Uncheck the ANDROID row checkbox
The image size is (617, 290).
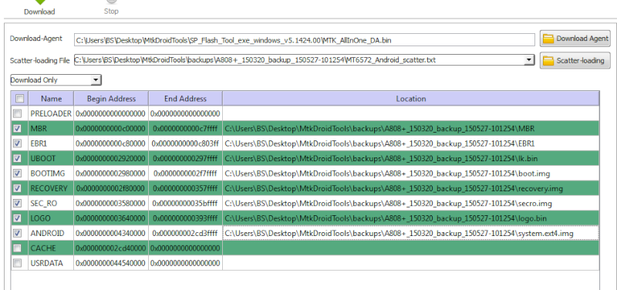point(17,234)
